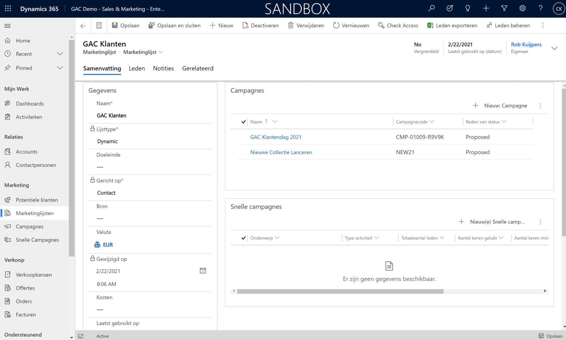Open the assistant lightbulb icon
This screenshot has width=566, height=340.
coord(468,9)
